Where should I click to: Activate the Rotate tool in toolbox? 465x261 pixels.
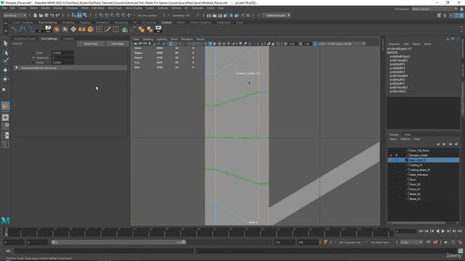[x=5, y=79]
